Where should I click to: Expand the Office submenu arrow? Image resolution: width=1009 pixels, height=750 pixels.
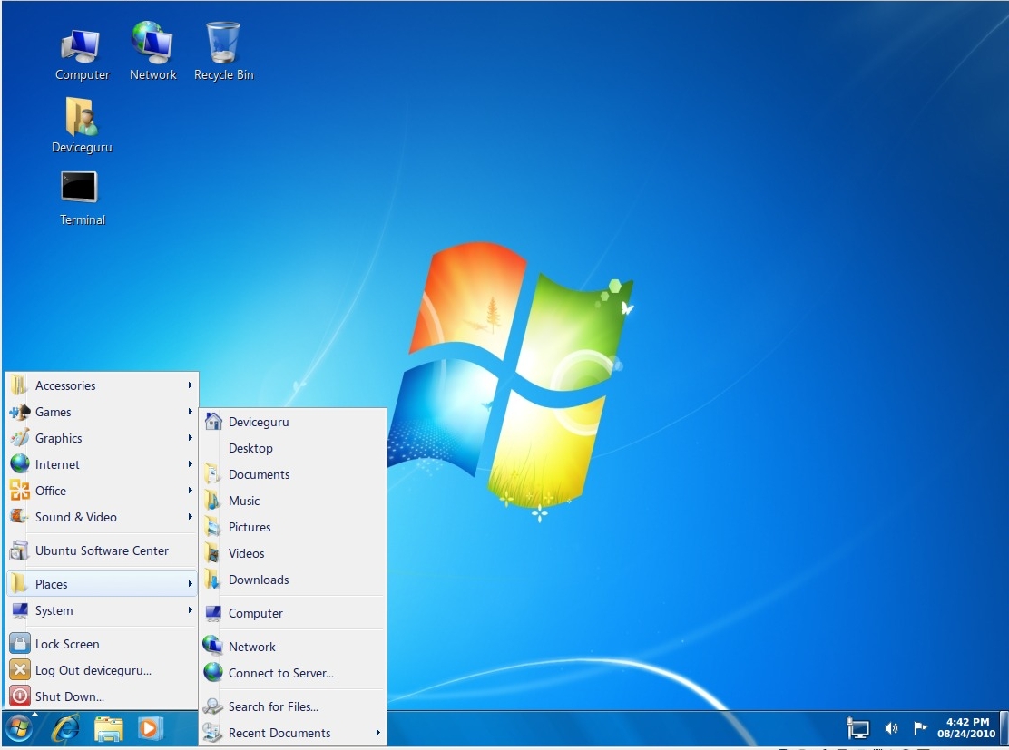point(191,490)
